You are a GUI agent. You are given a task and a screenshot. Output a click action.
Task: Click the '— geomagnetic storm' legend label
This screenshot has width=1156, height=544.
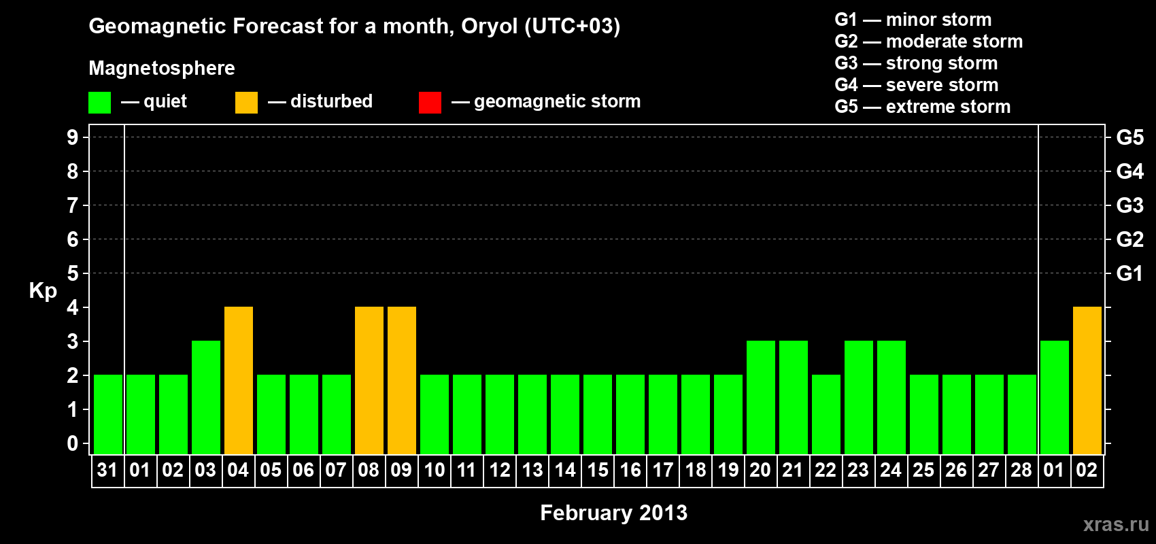[x=546, y=102]
